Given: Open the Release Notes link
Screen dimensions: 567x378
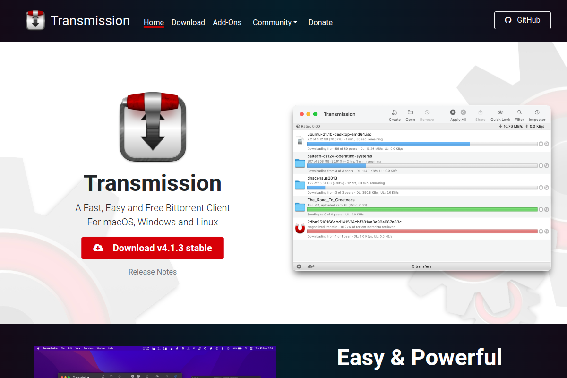Looking at the screenshot, I should click(x=153, y=272).
